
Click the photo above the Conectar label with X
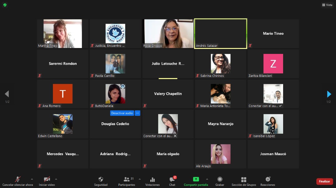(x=168, y=124)
